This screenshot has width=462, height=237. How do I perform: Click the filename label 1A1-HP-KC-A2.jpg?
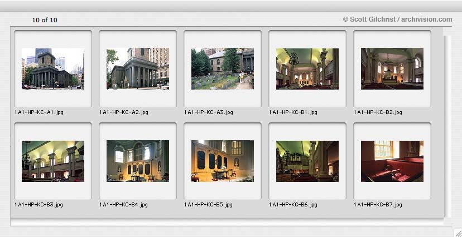coord(123,112)
